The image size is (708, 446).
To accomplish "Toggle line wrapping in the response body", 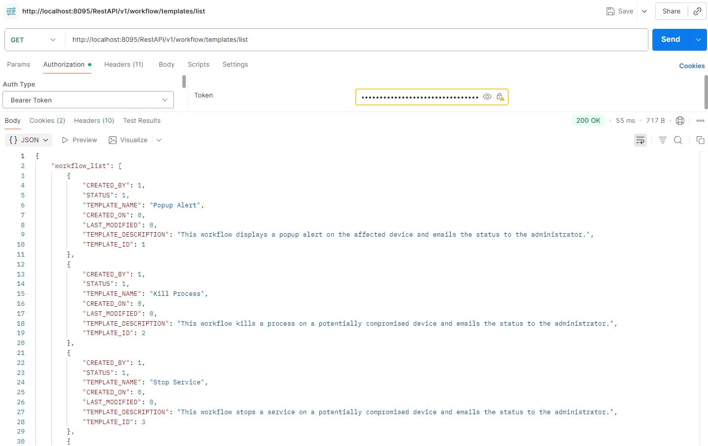I will coord(640,140).
